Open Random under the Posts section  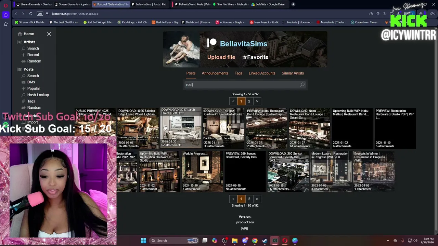pos(34,108)
